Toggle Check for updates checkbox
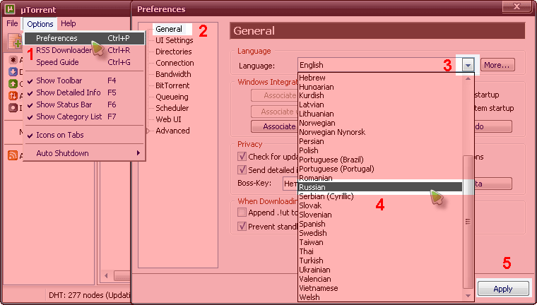Screen dimensions: 537x305 (x=242, y=157)
